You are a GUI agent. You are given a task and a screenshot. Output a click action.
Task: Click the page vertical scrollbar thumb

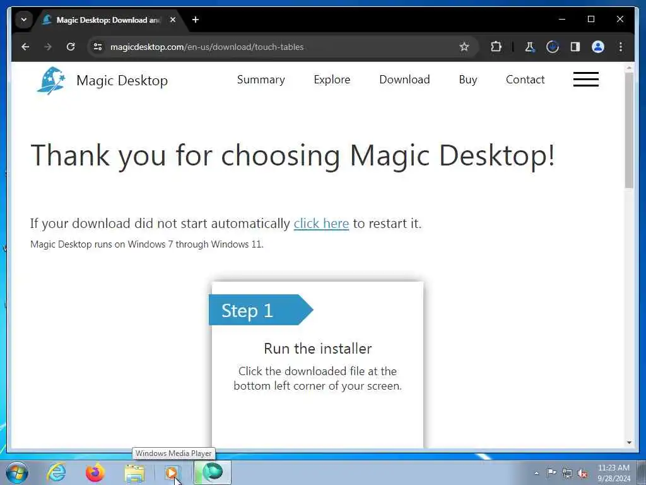(x=629, y=130)
